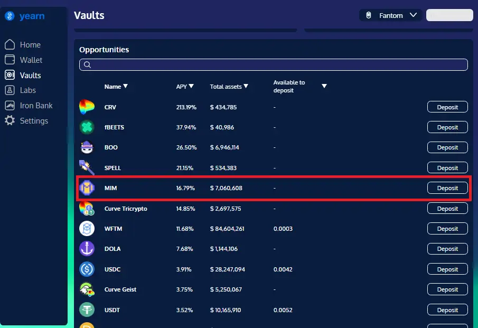Screen dimensions: 478x328
Task: Sort by Name column arrow
Action: [x=125, y=87]
